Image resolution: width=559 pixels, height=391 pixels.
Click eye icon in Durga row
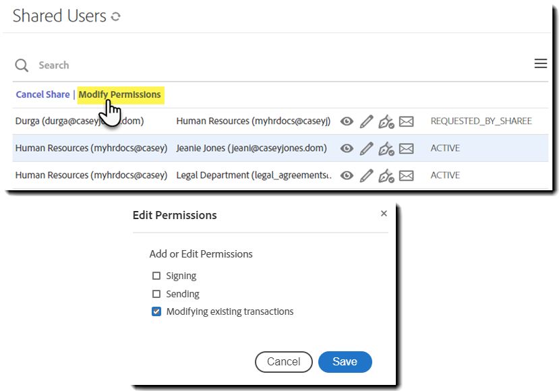coord(347,121)
